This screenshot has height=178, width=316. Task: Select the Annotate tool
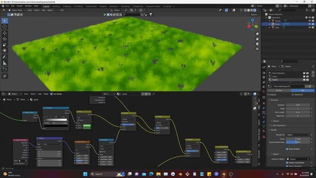(4, 57)
